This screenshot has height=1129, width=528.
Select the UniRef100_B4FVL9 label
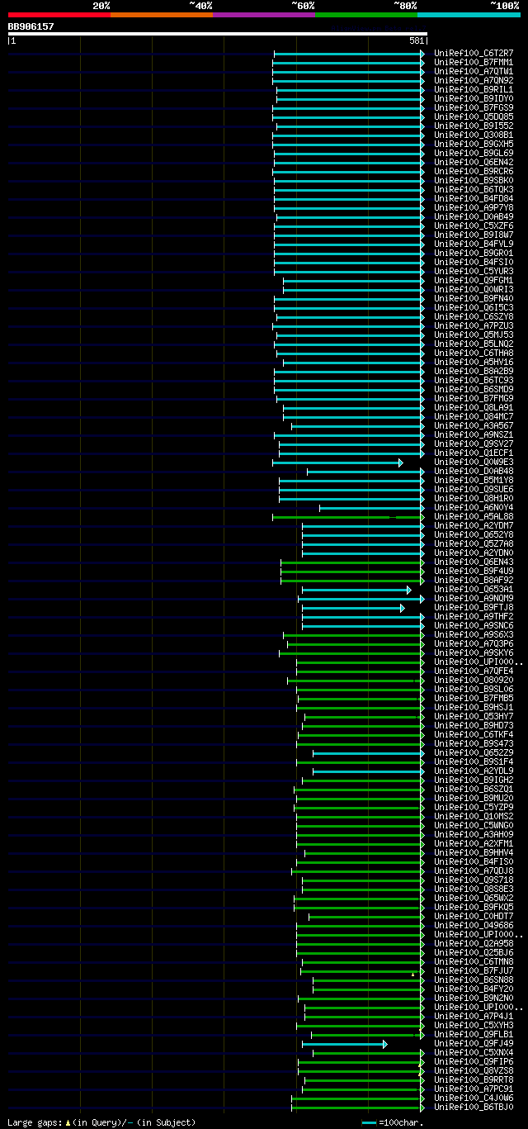474,244
